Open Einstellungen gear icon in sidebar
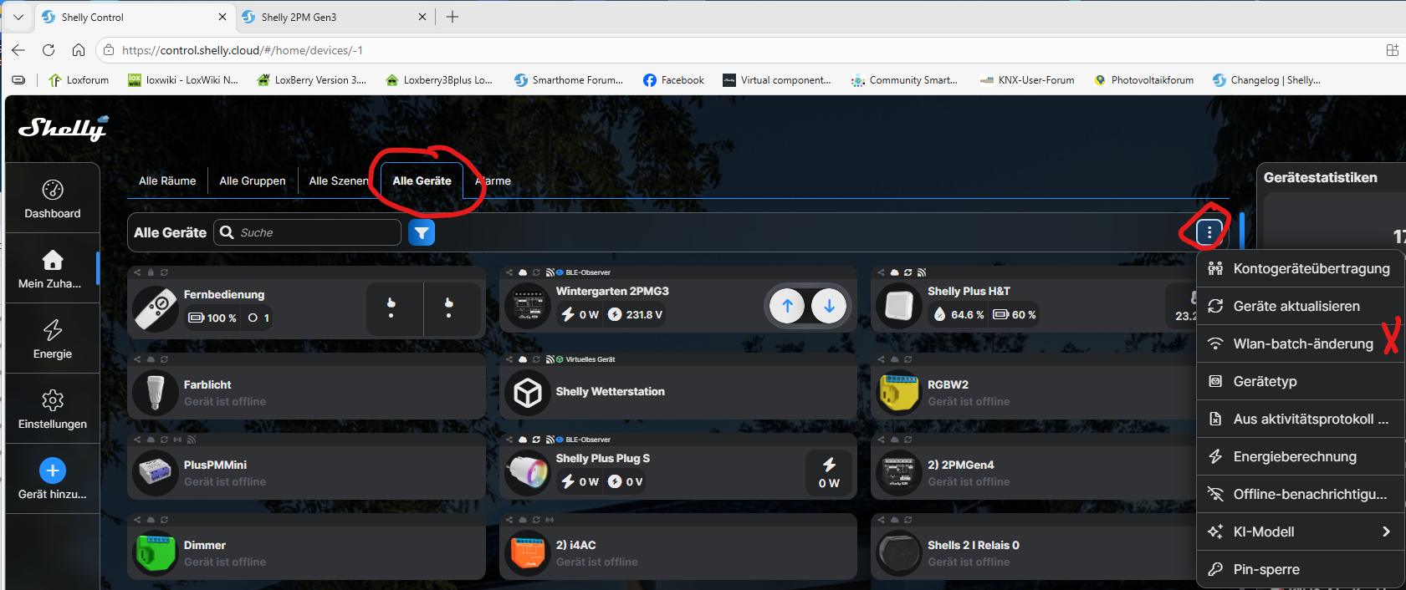 pos(53,400)
